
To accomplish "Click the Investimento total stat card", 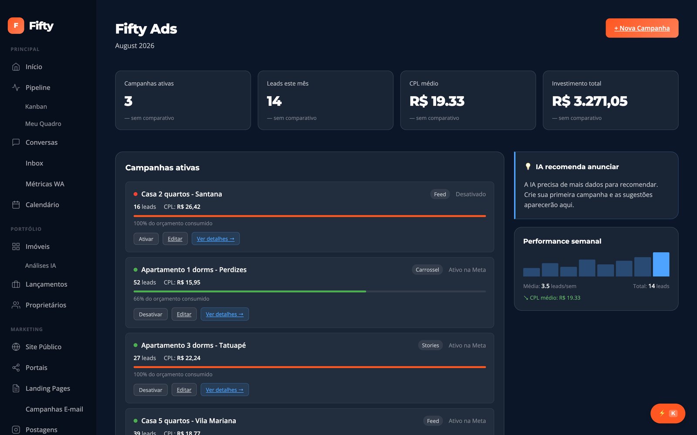I will [611, 100].
